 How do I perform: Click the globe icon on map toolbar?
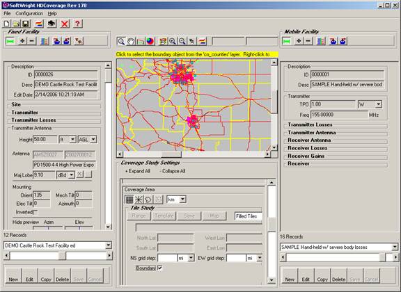150,41
